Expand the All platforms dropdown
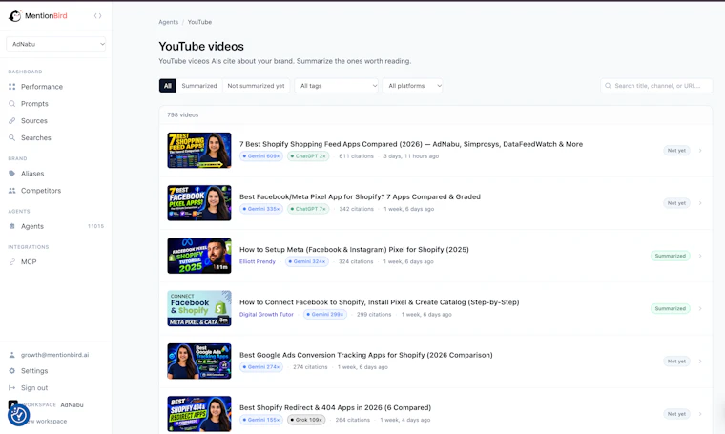The height and width of the screenshot is (434, 725). [x=412, y=86]
